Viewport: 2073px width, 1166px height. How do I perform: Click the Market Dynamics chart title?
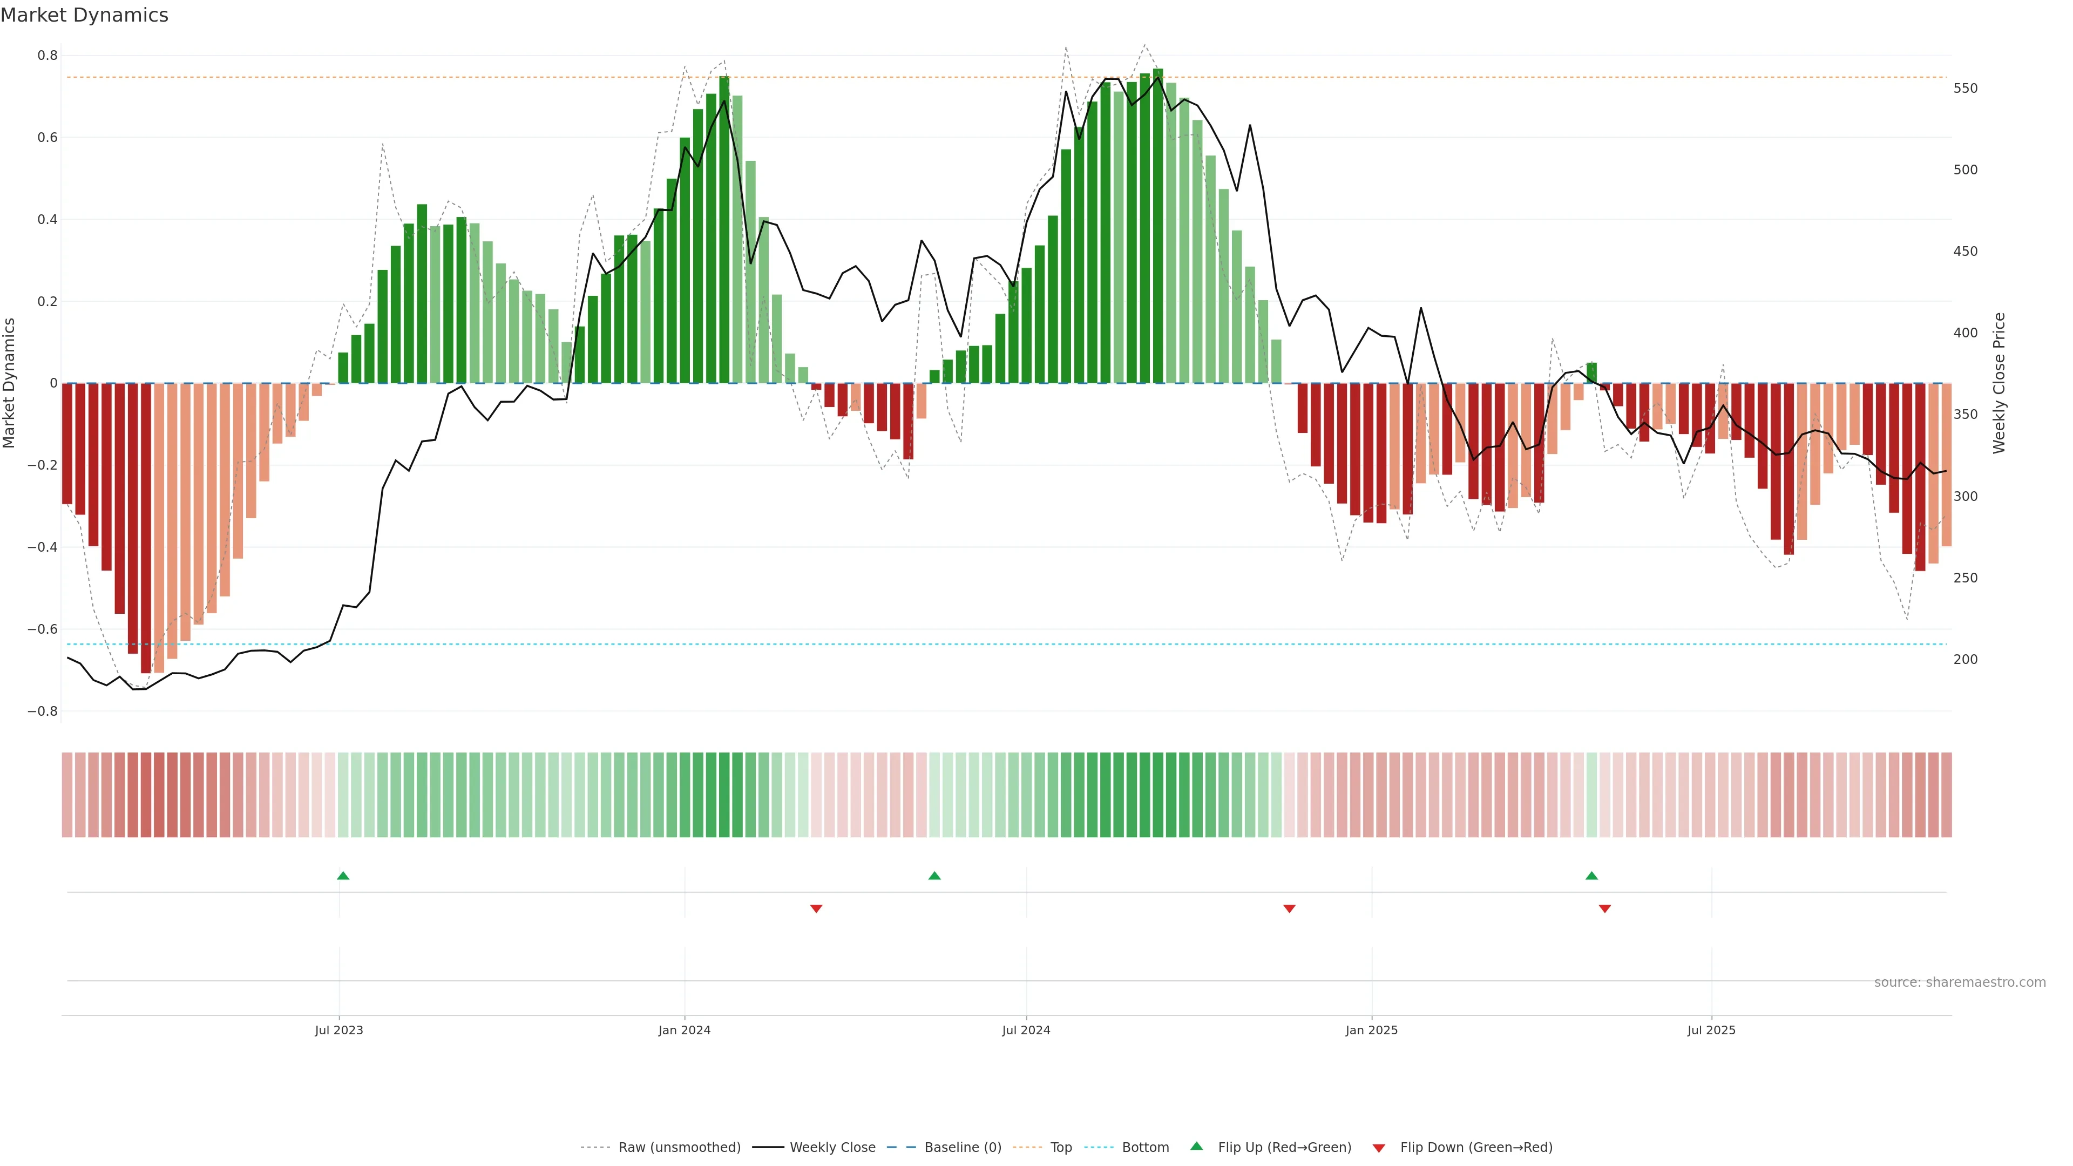[85, 15]
